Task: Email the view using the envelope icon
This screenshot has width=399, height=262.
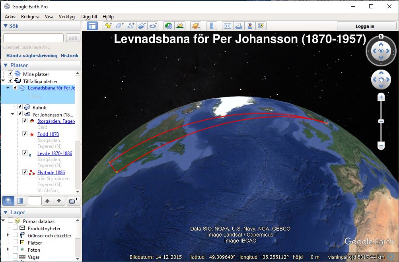Action: (x=228, y=26)
